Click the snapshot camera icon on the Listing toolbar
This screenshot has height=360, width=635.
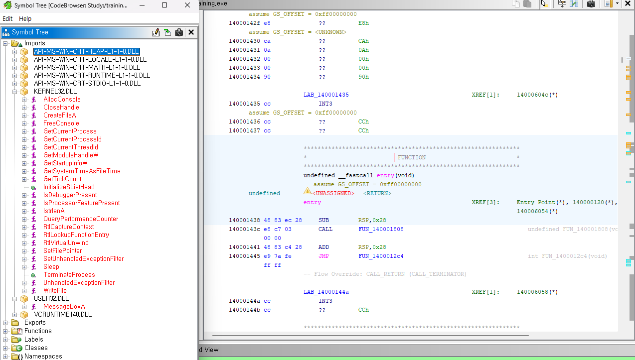coord(591,4)
